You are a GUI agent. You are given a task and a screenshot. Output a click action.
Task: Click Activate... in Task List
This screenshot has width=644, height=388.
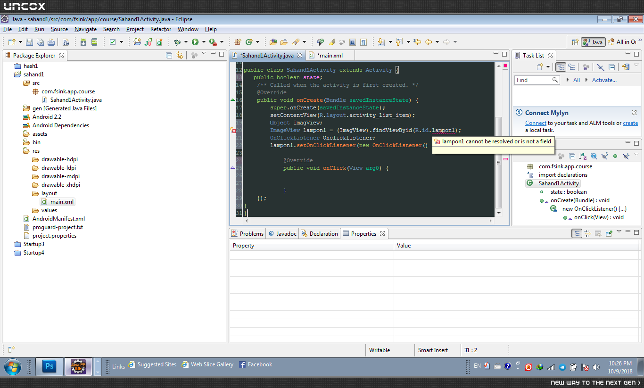604,80
